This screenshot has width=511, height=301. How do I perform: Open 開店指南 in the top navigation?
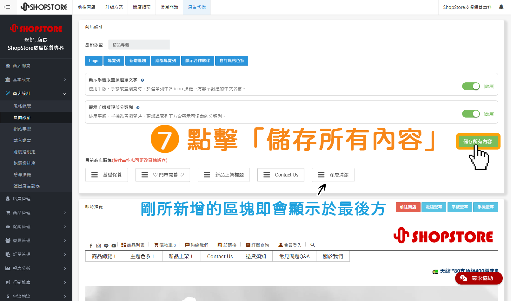(x=142, y=7)
